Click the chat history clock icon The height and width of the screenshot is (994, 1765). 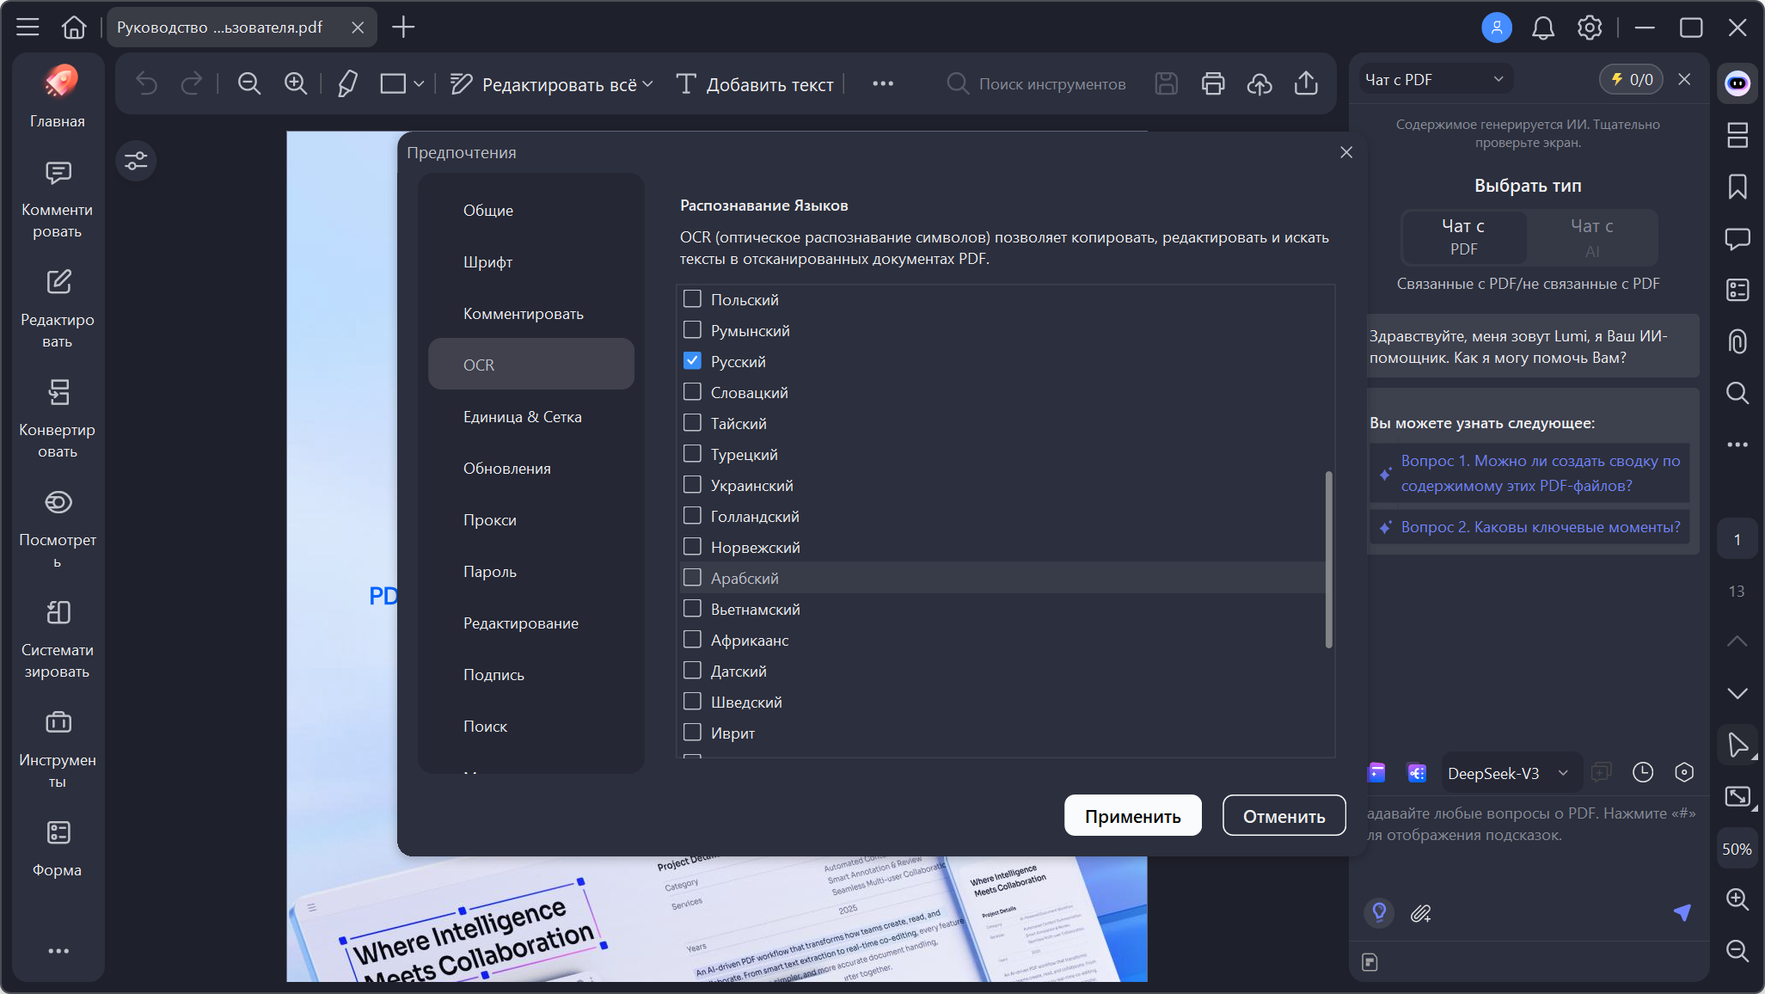point(1642,772)
